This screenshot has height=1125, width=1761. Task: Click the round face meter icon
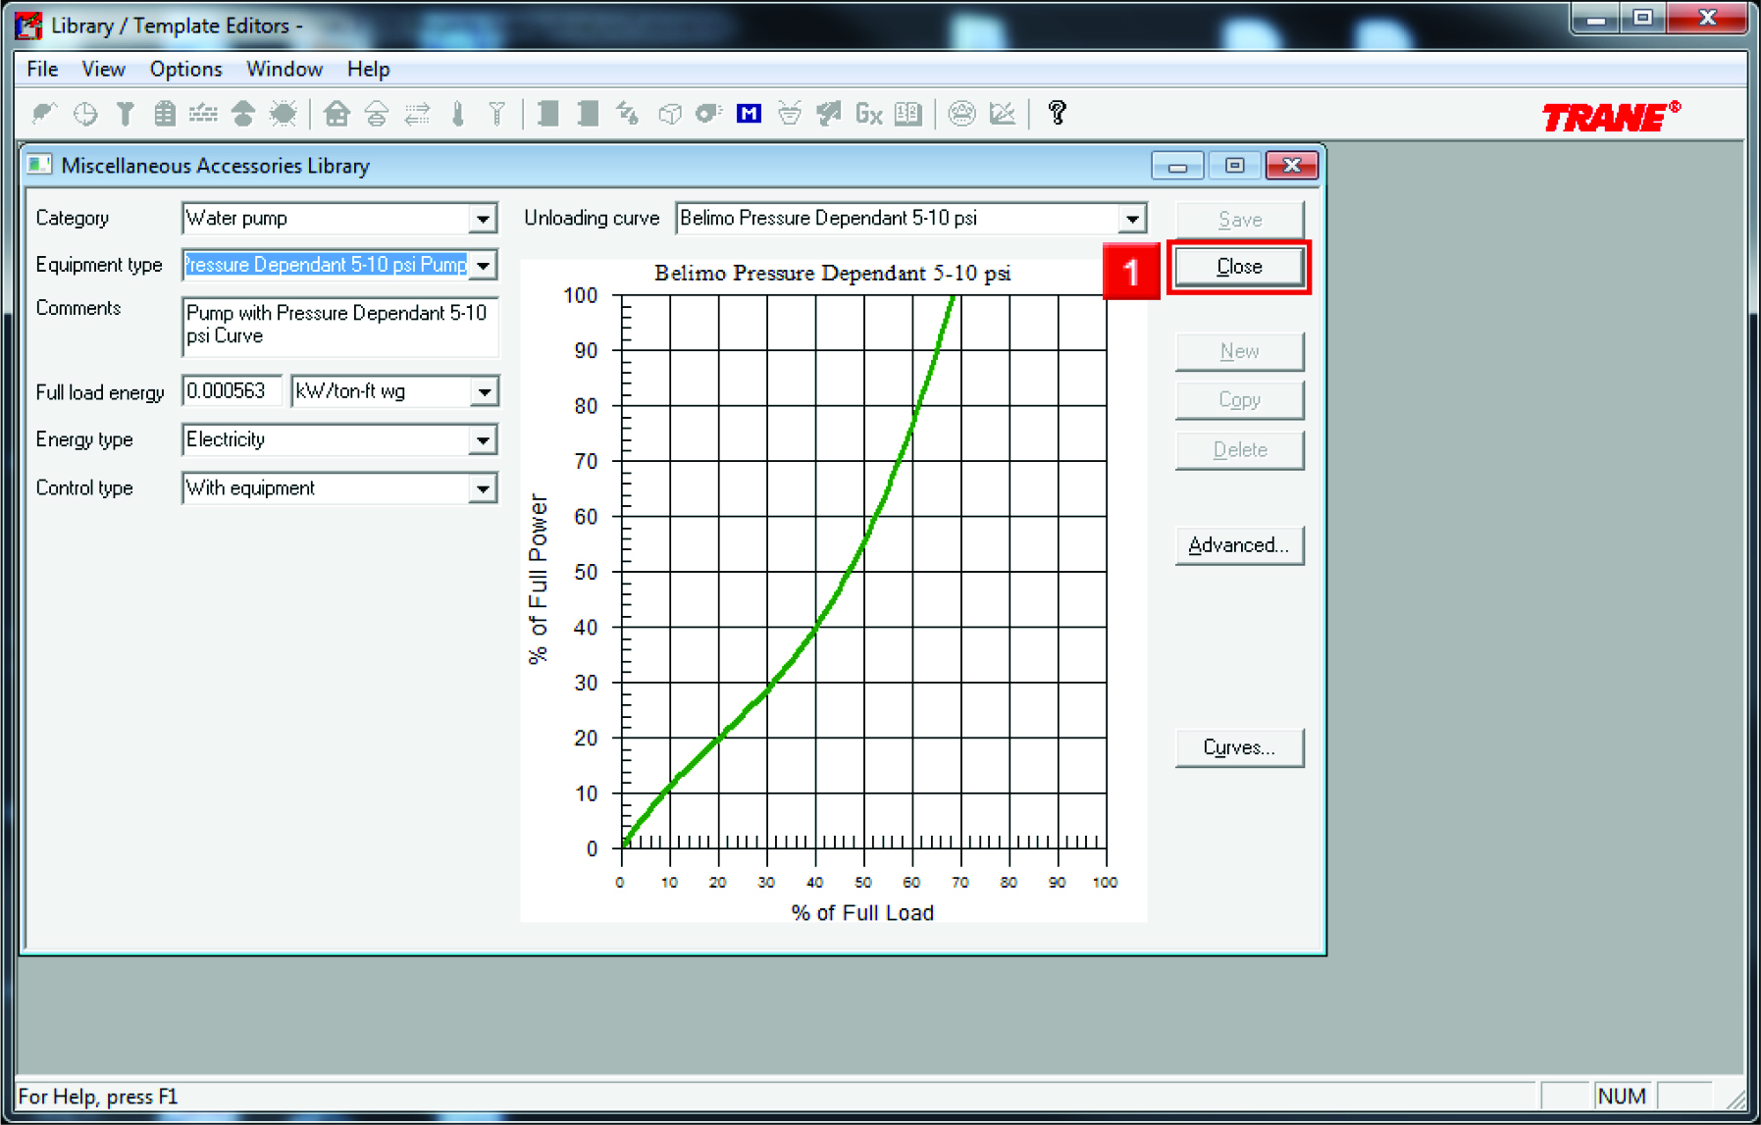coord(961,114)
